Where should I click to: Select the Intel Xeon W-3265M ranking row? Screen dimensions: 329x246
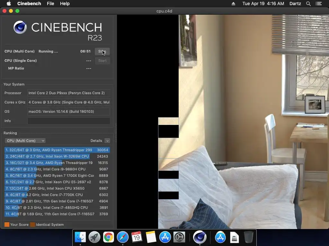[57, 156]
